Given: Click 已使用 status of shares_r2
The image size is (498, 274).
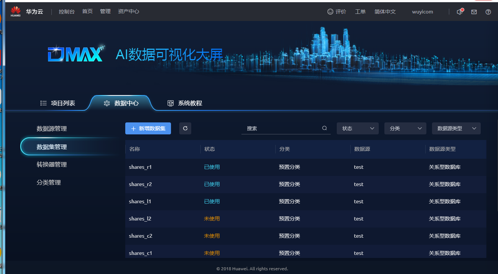Looking at the screenshot, I should [x=212, y=184].
